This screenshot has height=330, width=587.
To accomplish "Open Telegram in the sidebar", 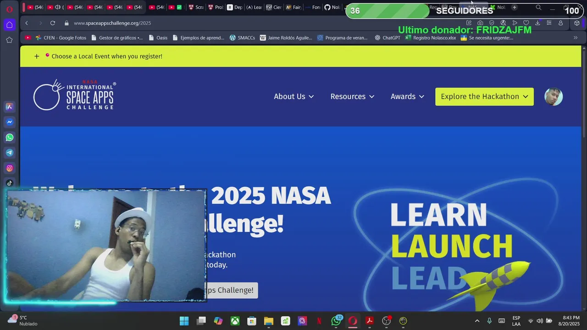I will tap(9, 153).
